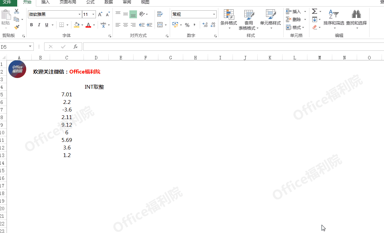Toggle Bold formatting
Image resolution: width=384 pixels, height=233 pixels.
(31, 25)
